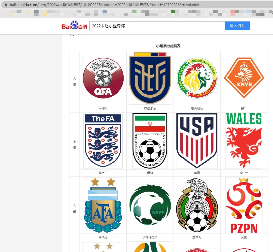Open the Iran football federation crest
Screen dimensions: 273x252
pos(150,141)
